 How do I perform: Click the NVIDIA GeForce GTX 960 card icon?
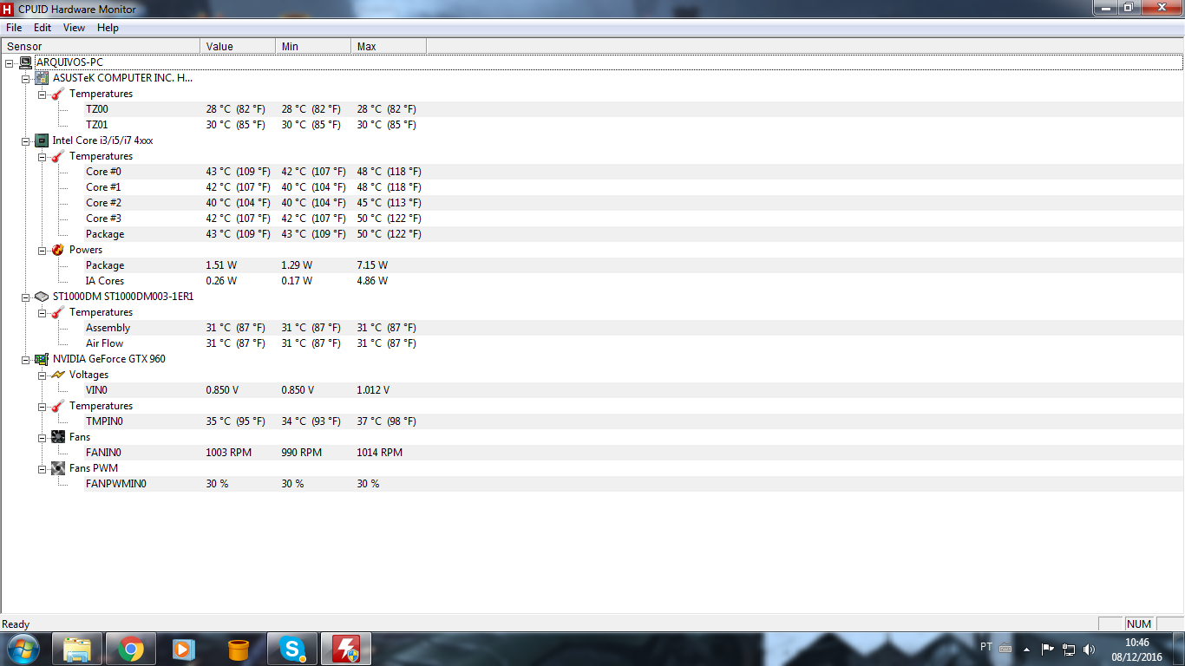42,359
